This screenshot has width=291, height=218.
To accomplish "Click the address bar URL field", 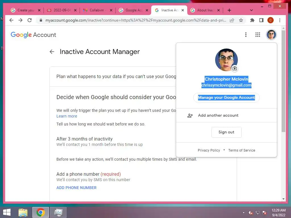I will pos(136,20).
